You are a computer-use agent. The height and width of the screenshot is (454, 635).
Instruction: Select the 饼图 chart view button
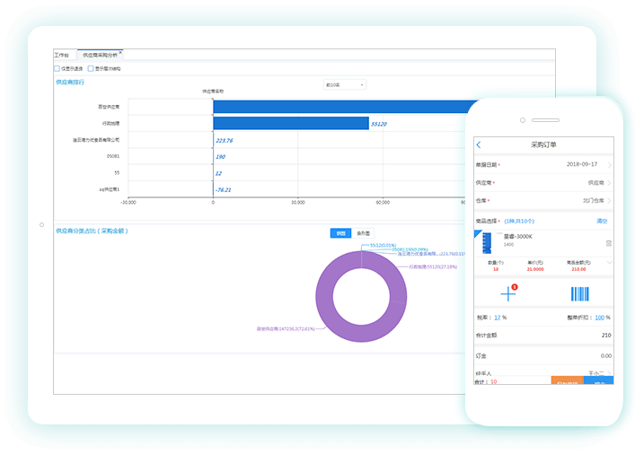tap(341, 233)
